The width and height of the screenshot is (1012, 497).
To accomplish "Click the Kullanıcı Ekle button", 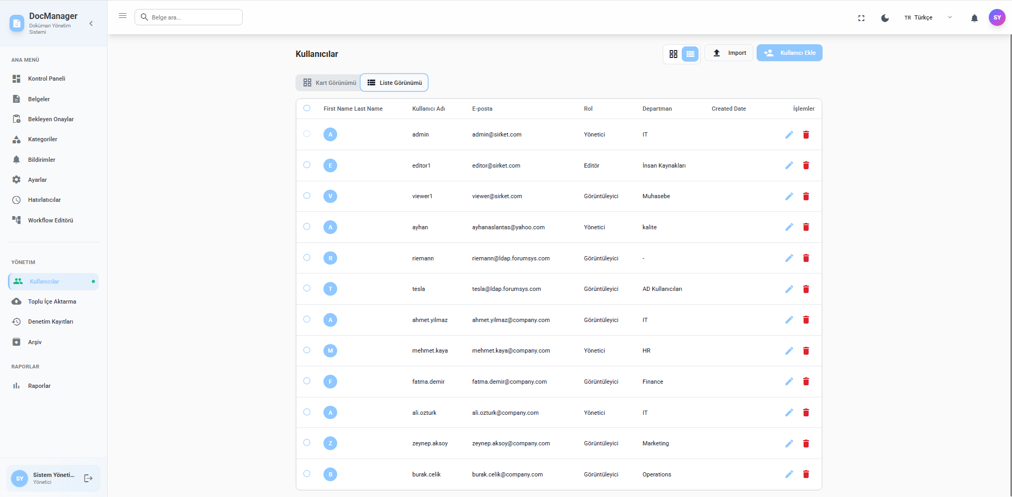I will click(789, 53).
